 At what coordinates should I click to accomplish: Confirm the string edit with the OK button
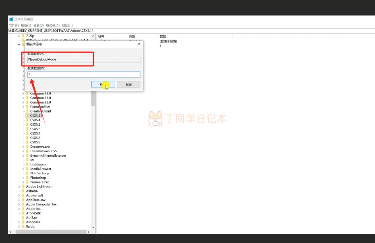point(103,84)
